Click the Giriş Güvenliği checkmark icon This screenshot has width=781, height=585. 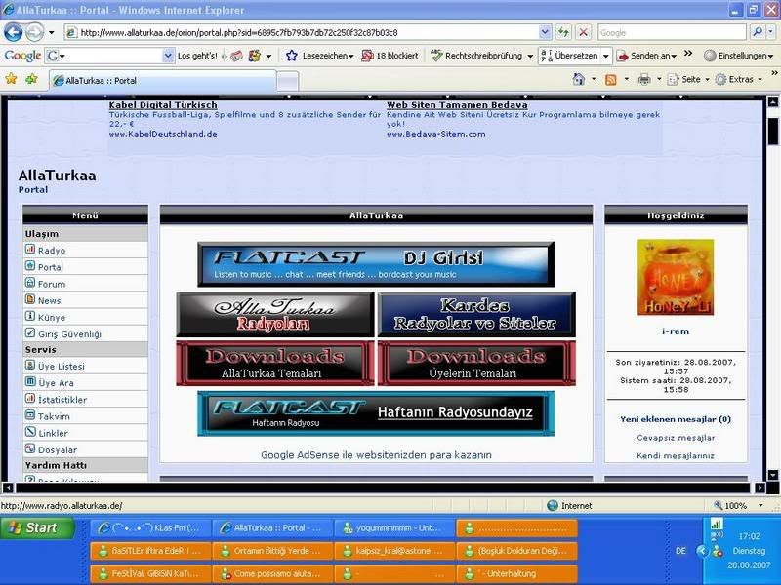30,332
